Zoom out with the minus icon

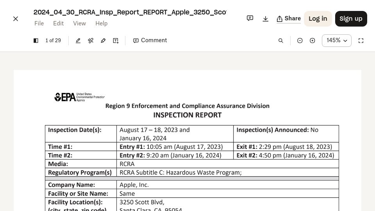300,41
